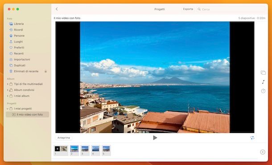This screenshot has height=165, width=272.
Task: Show Duplicati in the sidebar
Action: pyautogui.click(x=20, y=65)
